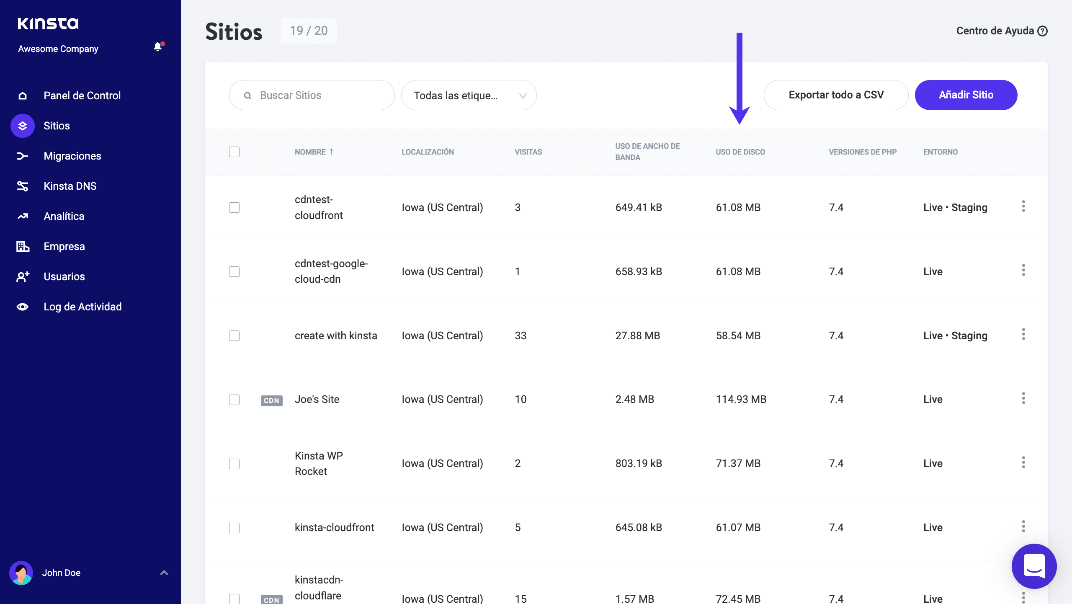This screenshot has width=1072, height=604.
Task: Open the three-dot menu for Joe's Site
Action: click(1023, 398)
